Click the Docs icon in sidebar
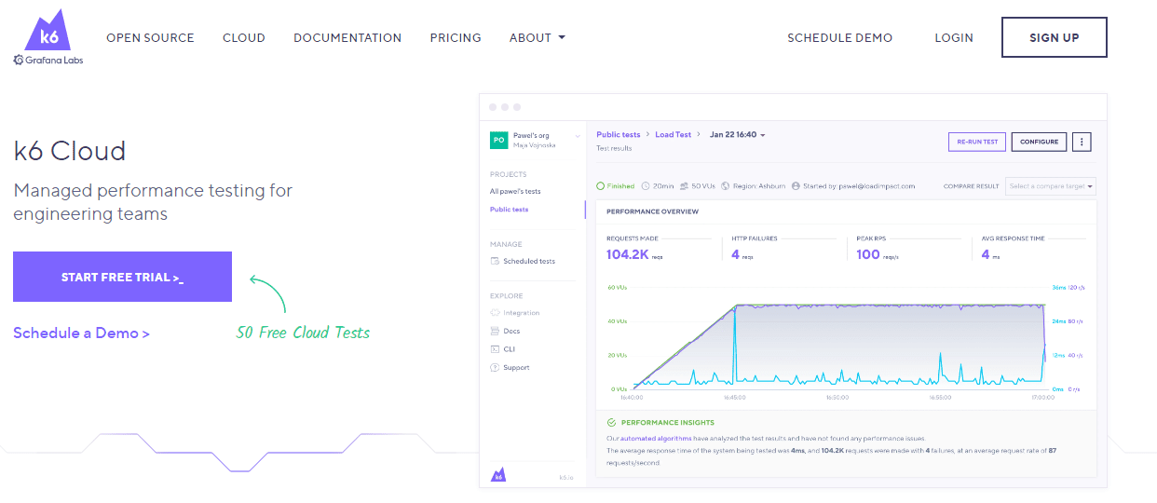Image resolution: width=1157 pixels, height=503 pixels. click(495, 331)
